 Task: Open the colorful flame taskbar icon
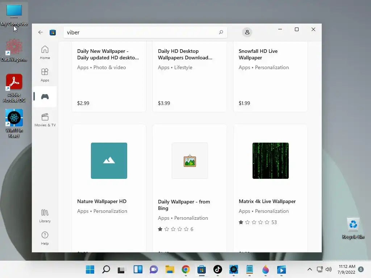coord(266,269)
